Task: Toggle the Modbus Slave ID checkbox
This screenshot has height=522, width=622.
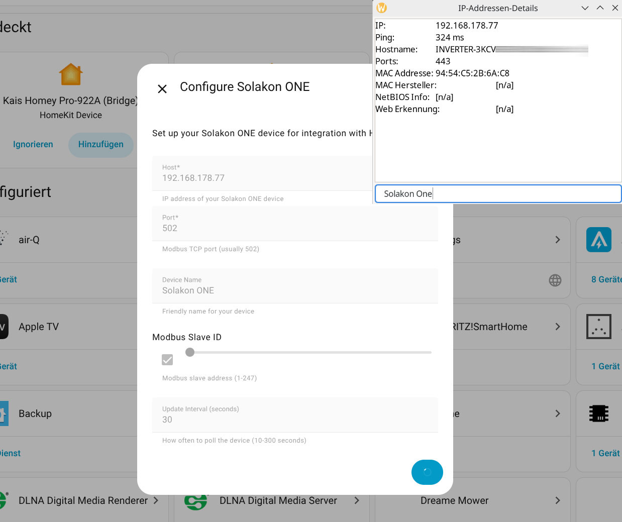Action: pyautogui.click(x=167, y=360)
